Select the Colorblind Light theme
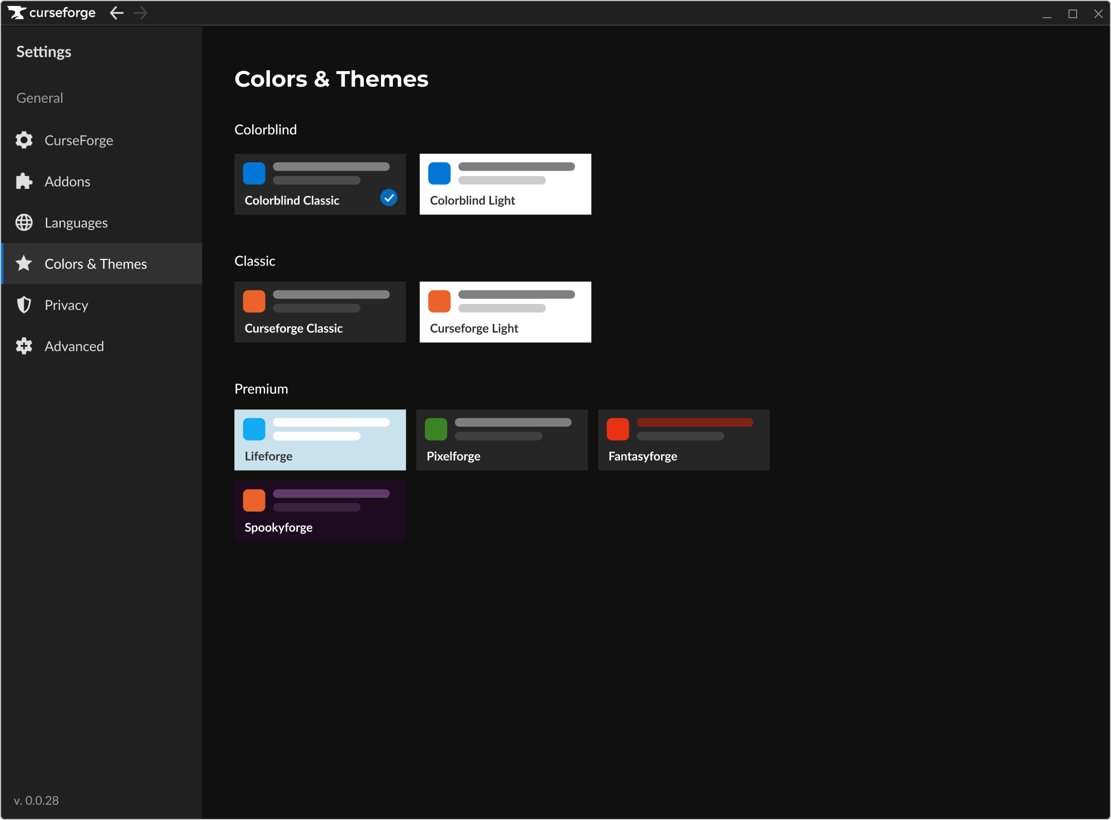 [505, 184]
